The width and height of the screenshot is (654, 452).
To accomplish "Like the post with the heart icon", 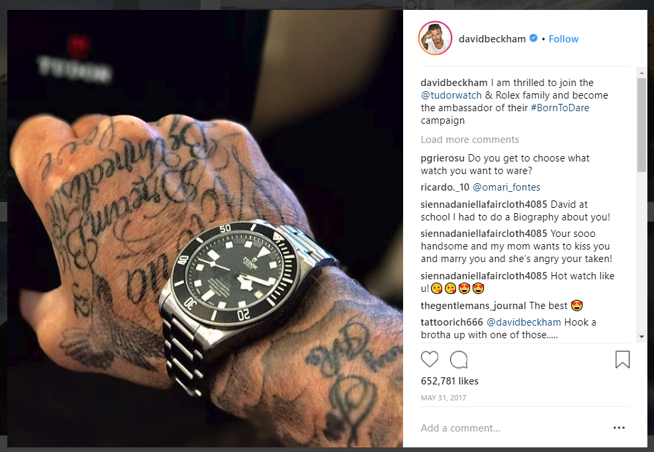I will click(x=429, y=359).
